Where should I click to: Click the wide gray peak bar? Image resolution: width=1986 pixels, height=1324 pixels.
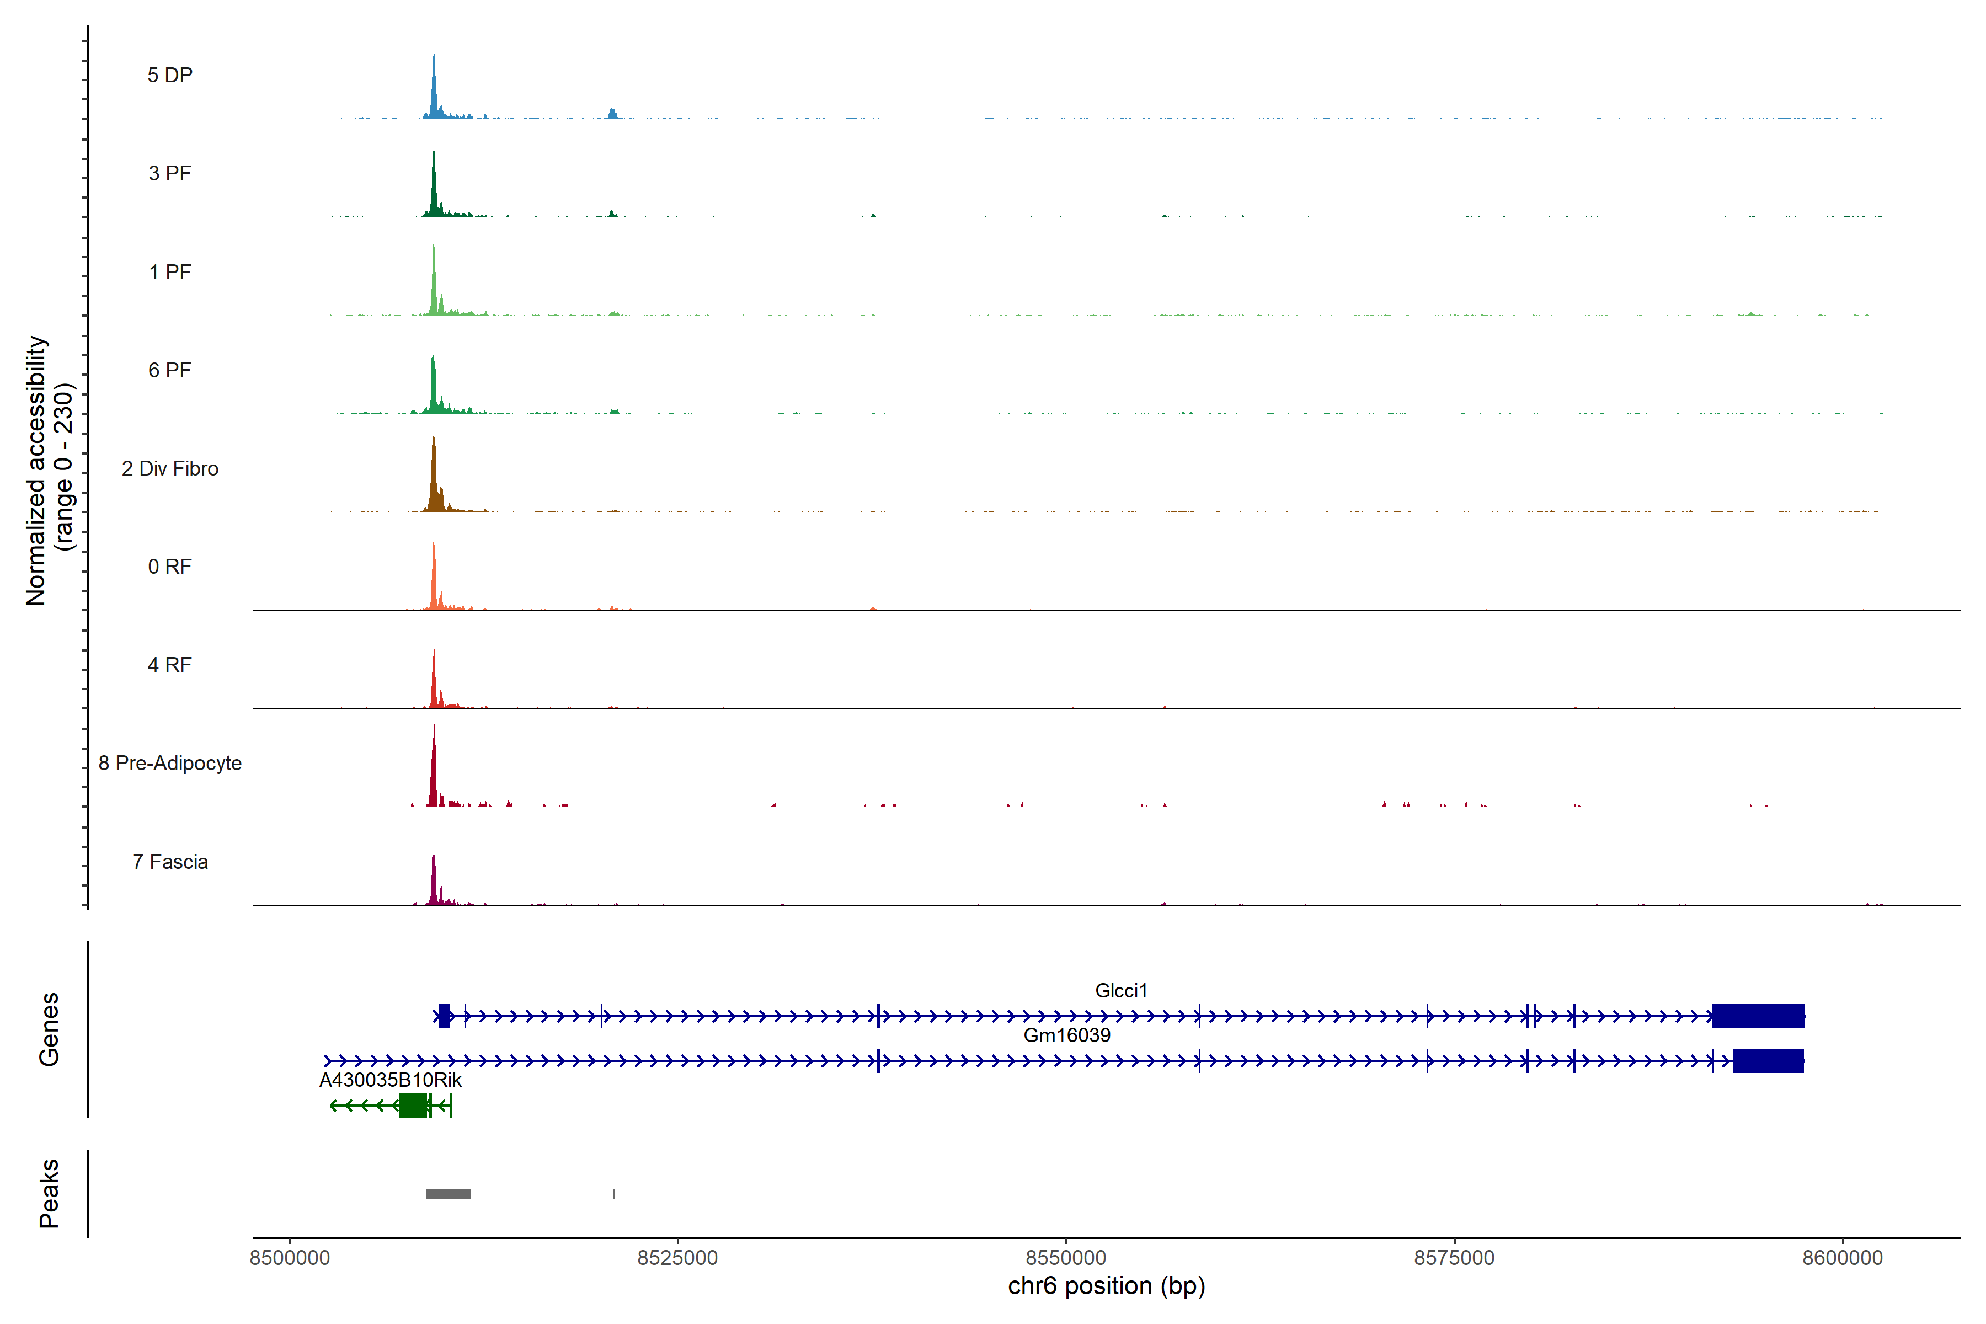click(449, 1194)
